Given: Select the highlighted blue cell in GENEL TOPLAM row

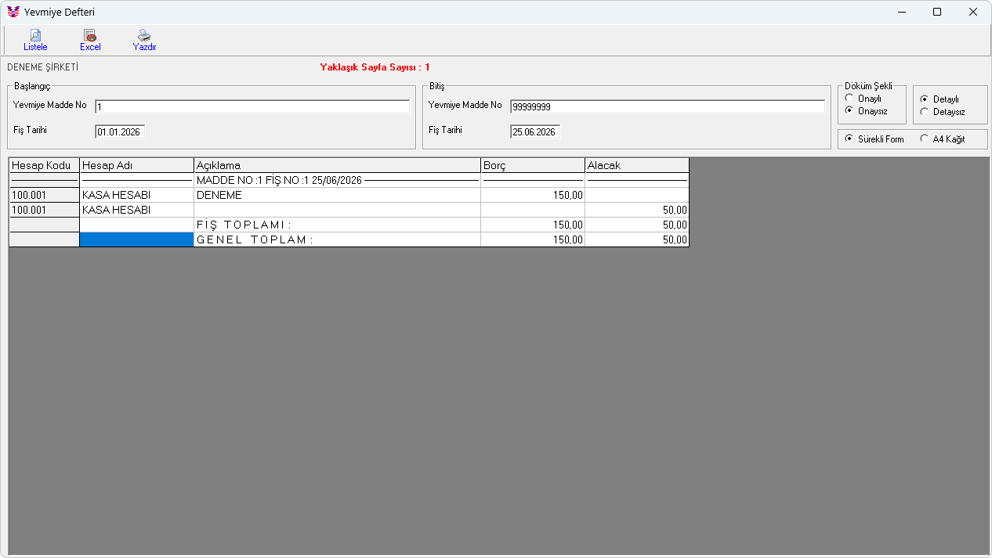Looking at the screenshot, I should [x=136, y=239].
